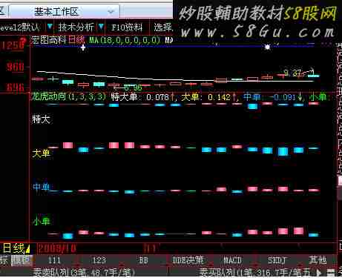
Task: Click the white plus marker on the chart
Action: tap(83, 47)
